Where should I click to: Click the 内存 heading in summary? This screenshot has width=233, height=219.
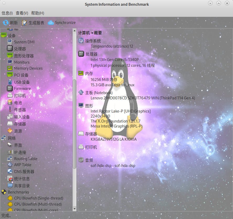pyautogui.click(x=89, y=74)
